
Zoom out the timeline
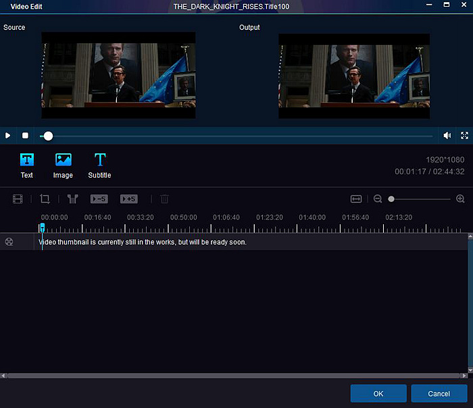(378, 199)
